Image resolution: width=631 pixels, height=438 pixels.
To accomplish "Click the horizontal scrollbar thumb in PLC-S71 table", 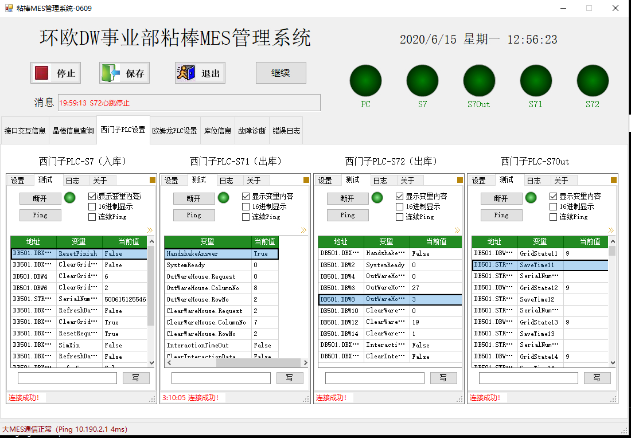I will [x=258, y=362].
